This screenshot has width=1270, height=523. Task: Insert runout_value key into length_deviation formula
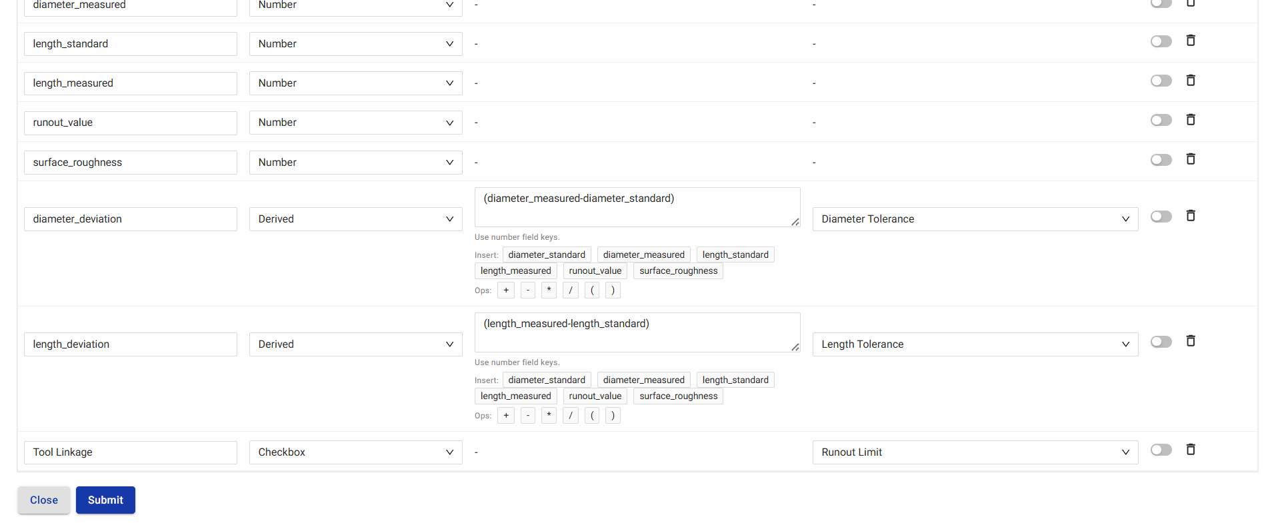coord(595,396)
